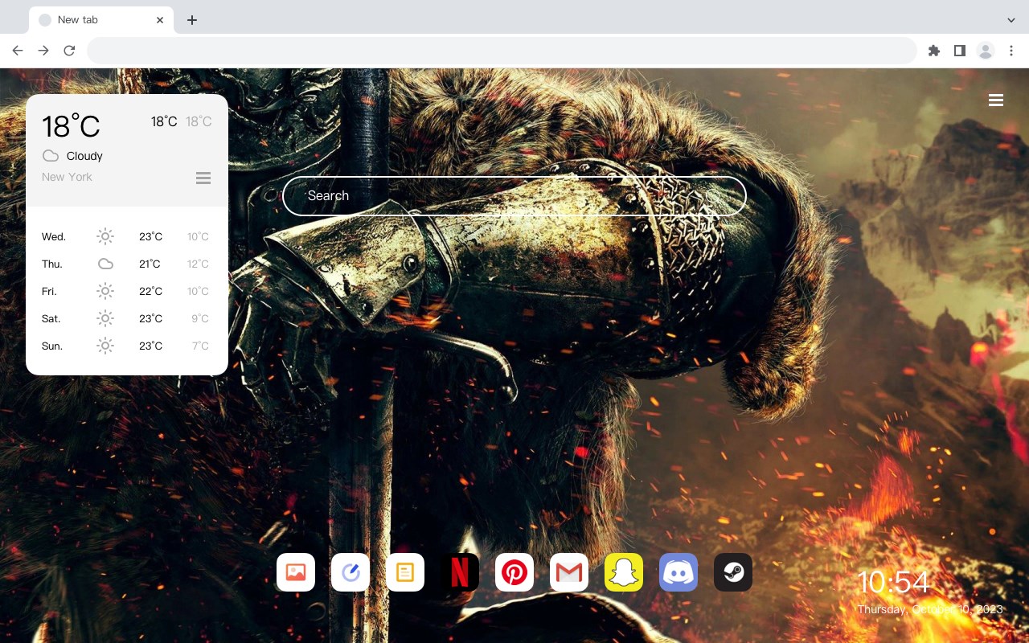The height and width of the screenshot is (643, 1029).
Task: Select the Thu. forecast row
Action: pyautogui.click(x=127, y=264)
